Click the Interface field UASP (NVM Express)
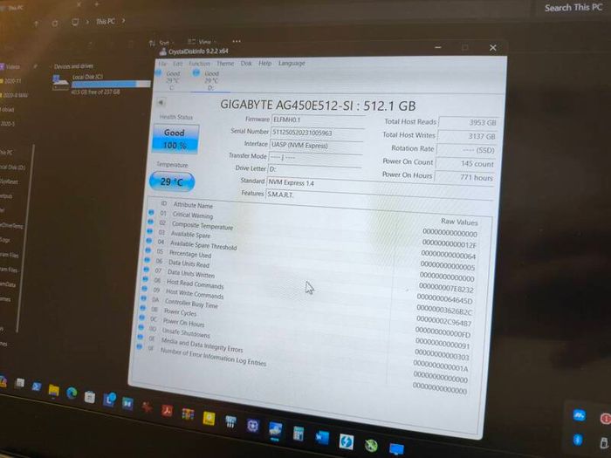This screenshot has height=458, width=611. tap(316, 146)
